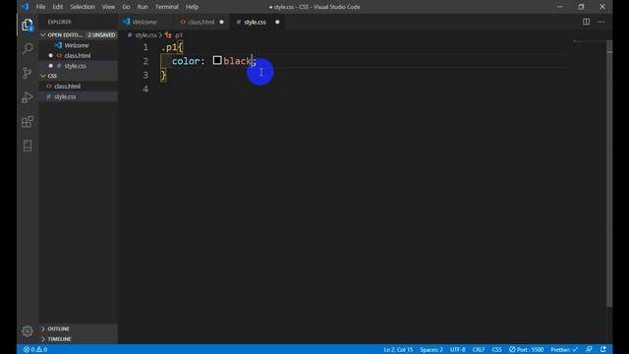Click style.css in the breadcrumb

tap(145, 35)
